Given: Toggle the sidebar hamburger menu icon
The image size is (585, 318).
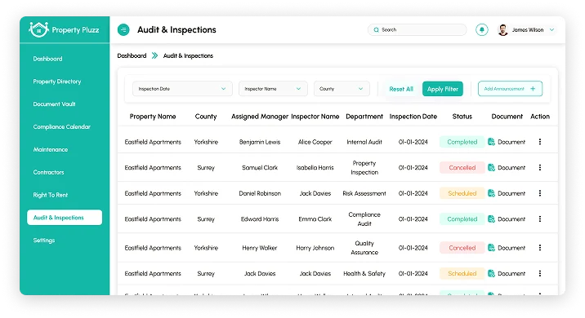Looking at the screenshot, I should pyautogui.click(x=123, y=29).
